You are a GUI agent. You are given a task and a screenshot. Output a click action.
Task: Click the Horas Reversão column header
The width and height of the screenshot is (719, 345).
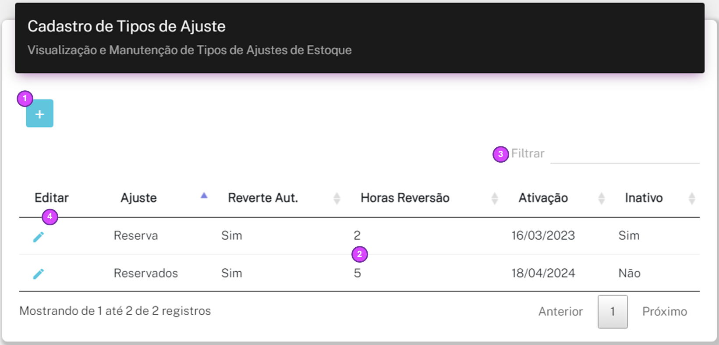click(x=405, y=198)
